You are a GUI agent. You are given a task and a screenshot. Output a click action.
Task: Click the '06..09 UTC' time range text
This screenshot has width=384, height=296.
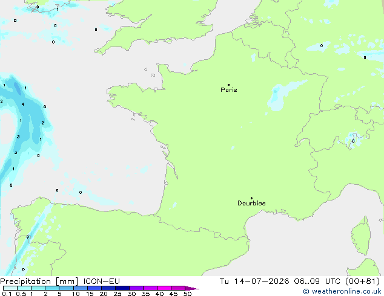coord(317,282)
